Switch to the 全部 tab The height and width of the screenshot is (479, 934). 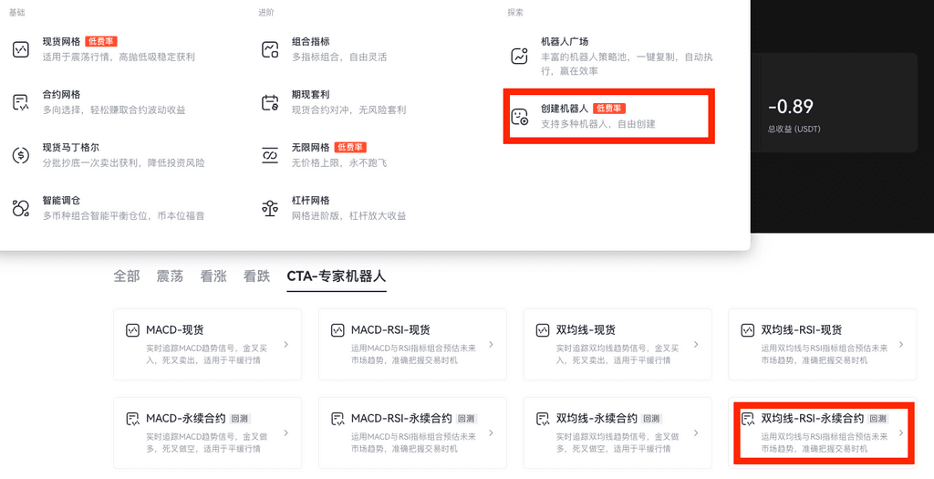click(127, 276)
